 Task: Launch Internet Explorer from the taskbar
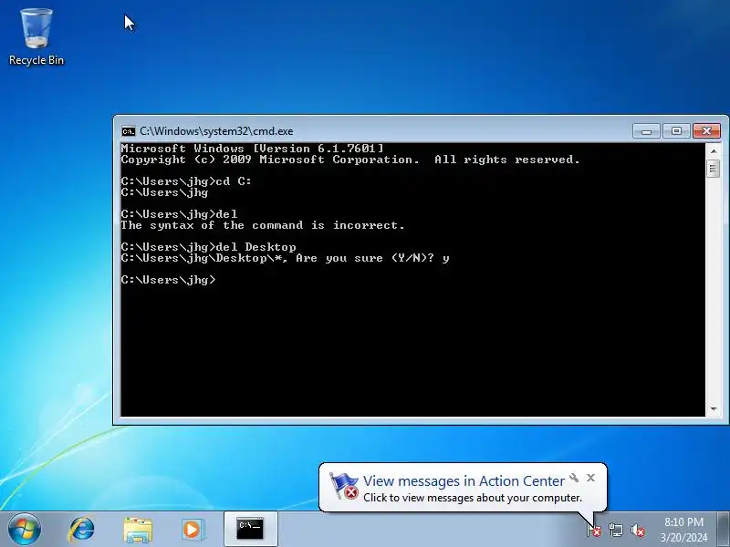(x=81, y=530)
